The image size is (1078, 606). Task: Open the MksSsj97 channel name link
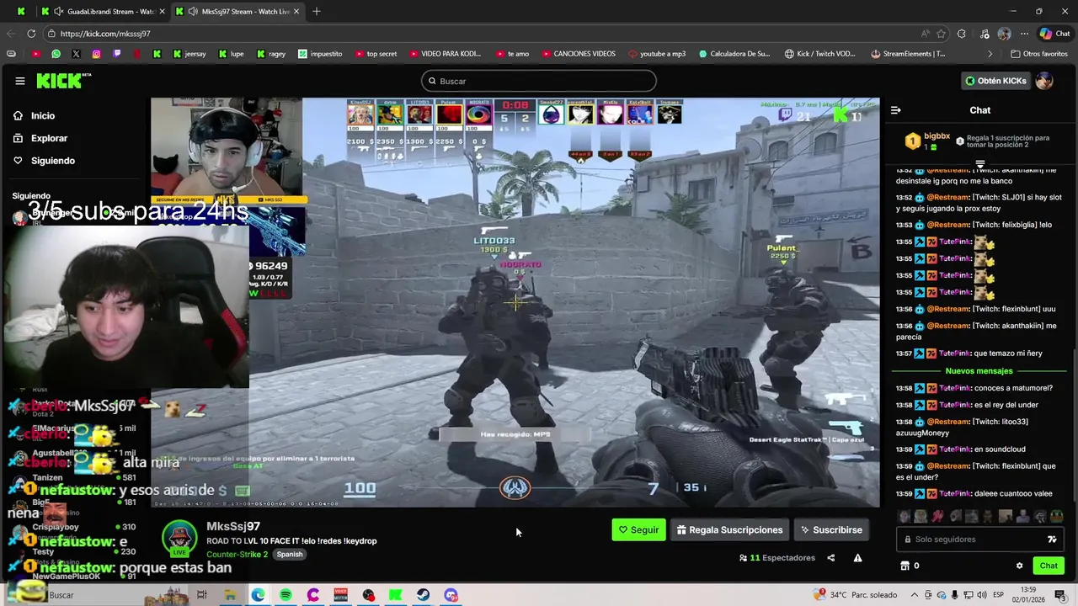pyautogui.click(x=233, y=526)
